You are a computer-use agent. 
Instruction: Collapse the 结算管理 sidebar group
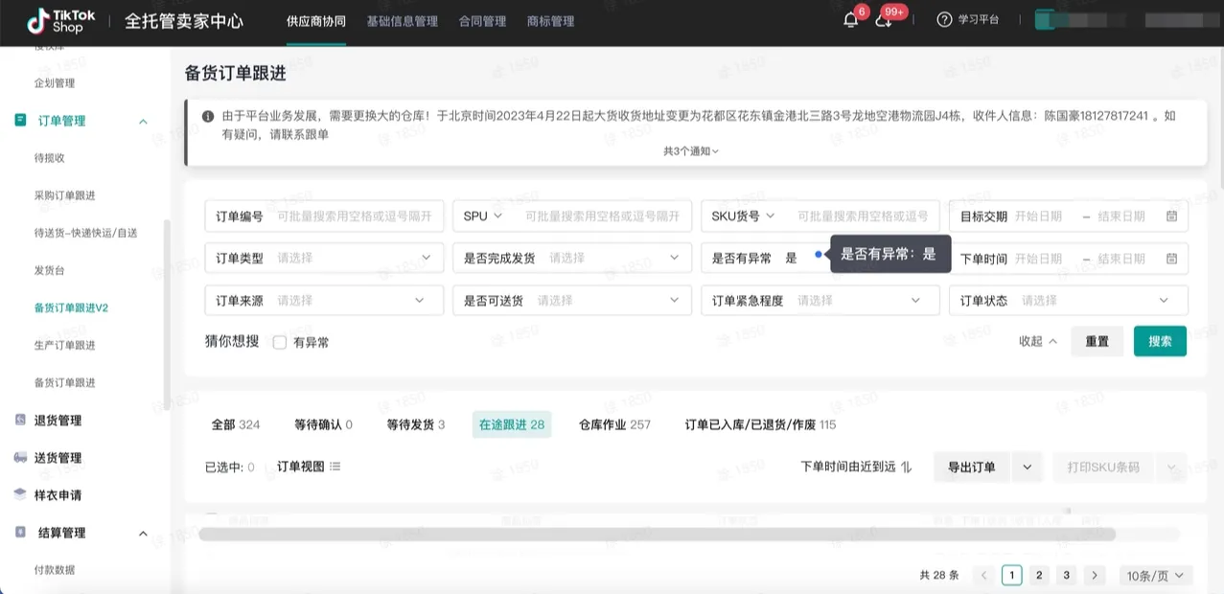point(144,533)
